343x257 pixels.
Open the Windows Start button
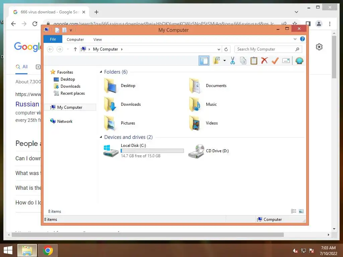[8, 250]
